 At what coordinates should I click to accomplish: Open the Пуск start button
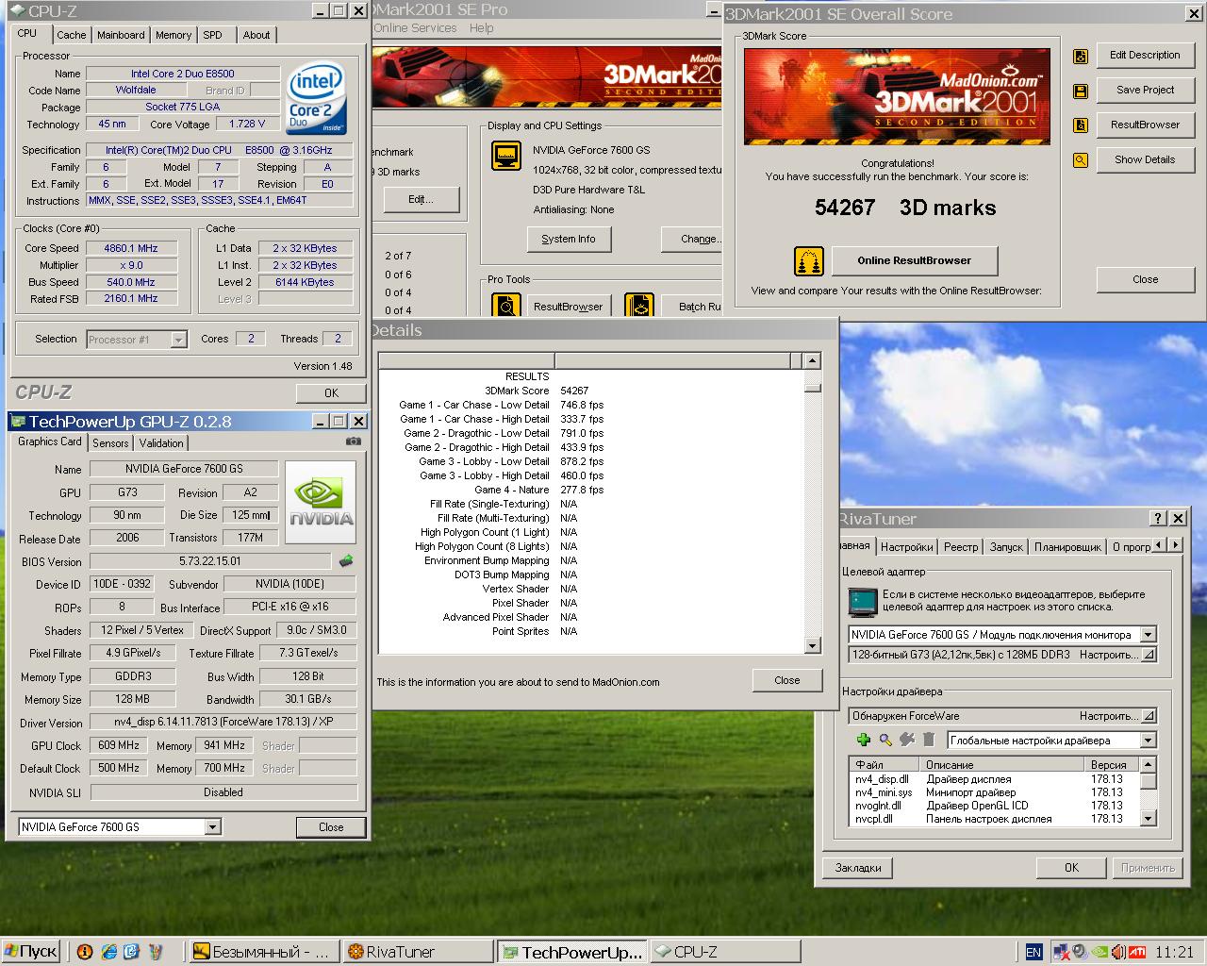pos(31,951)
